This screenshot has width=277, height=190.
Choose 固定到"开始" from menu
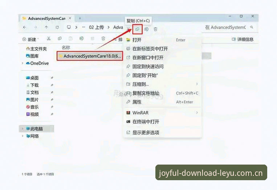tap(162, 75)
